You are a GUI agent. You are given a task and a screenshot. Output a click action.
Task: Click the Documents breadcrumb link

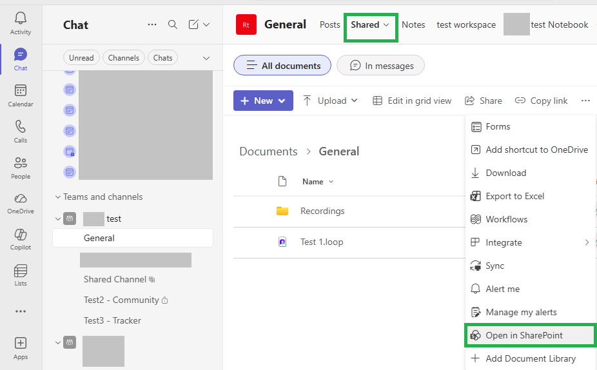pyautogui.click(x=268, y=151)
